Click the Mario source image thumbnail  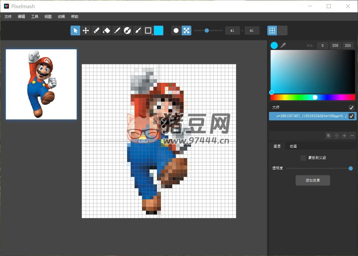41,84
